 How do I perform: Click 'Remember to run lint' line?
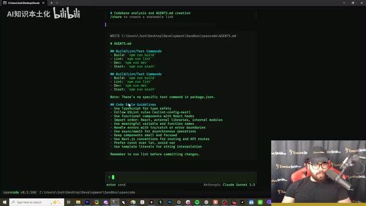tap(155, 154)
